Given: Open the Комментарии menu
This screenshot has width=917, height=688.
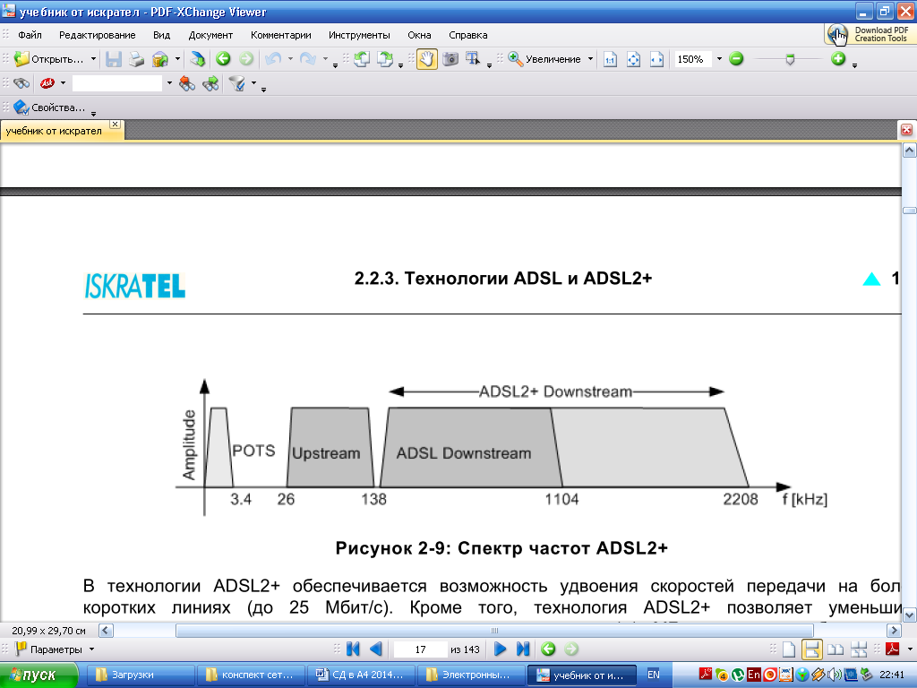Looking at the screenshot, I should pyautogui.click(x=280, y=35).
